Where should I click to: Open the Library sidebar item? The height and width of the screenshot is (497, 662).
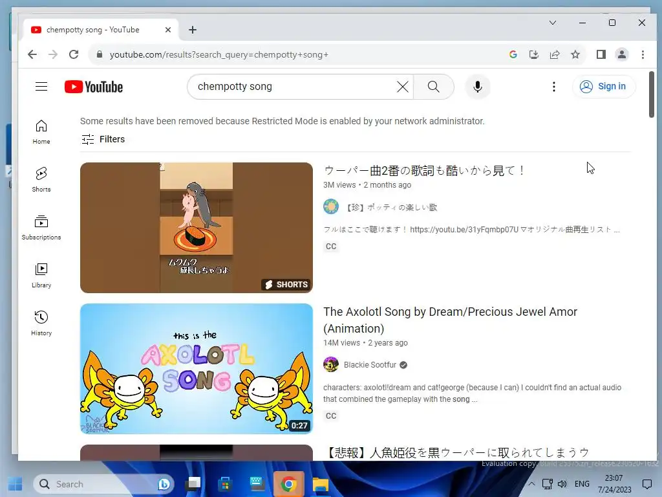[41, 276]
